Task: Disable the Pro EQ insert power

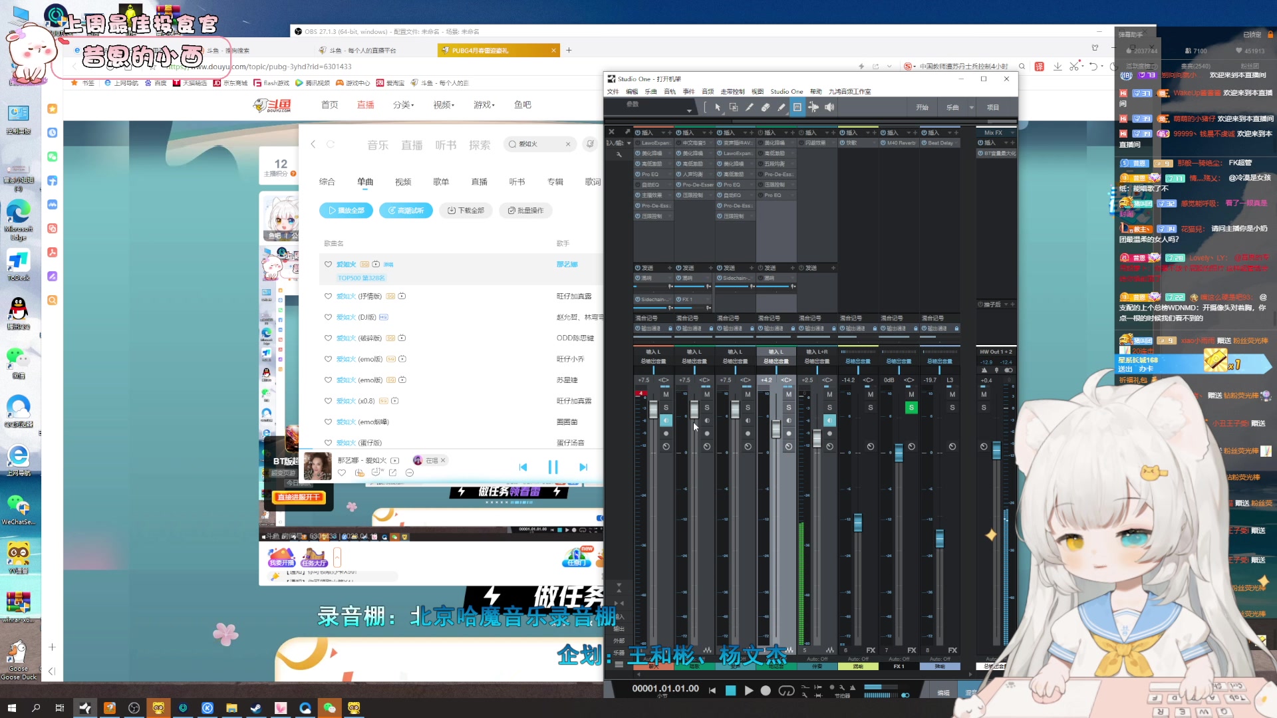Action: (638, 174)
